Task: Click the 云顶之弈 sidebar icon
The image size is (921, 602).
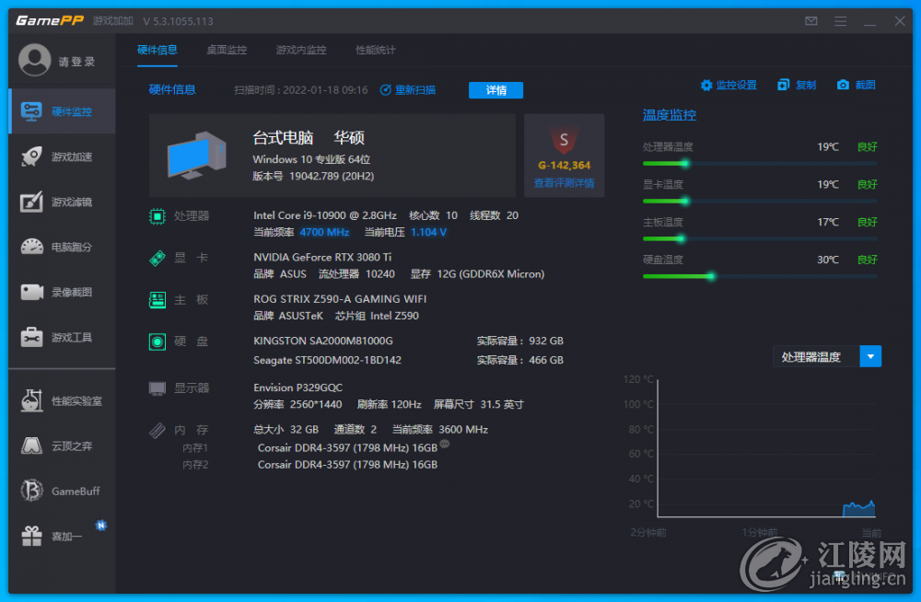Action: (x=31, y=446)
